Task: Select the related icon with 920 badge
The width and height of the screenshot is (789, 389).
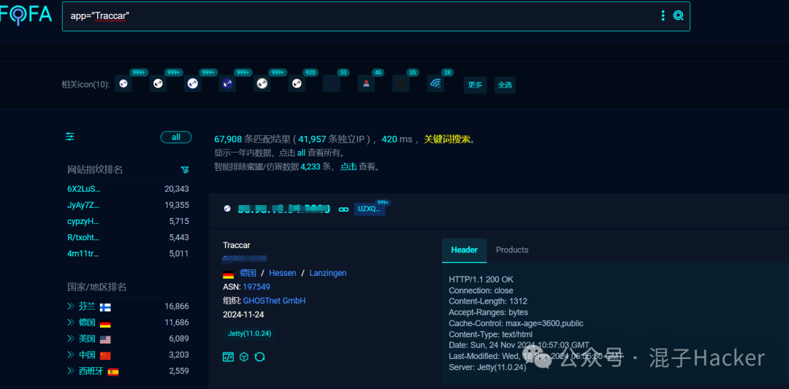Action: coord(297,84)
